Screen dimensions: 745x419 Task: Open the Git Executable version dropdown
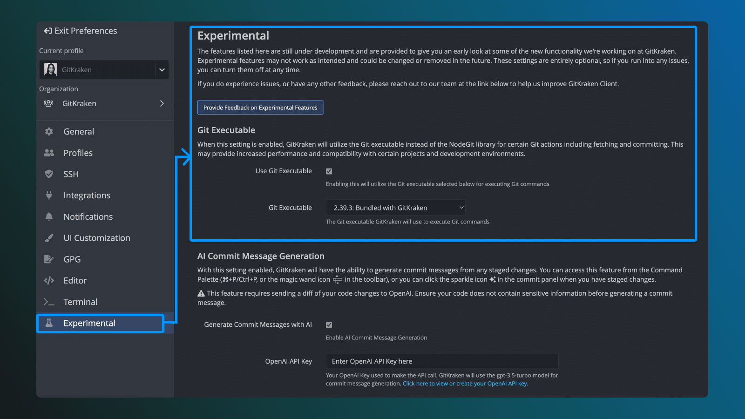click(395, 207)
